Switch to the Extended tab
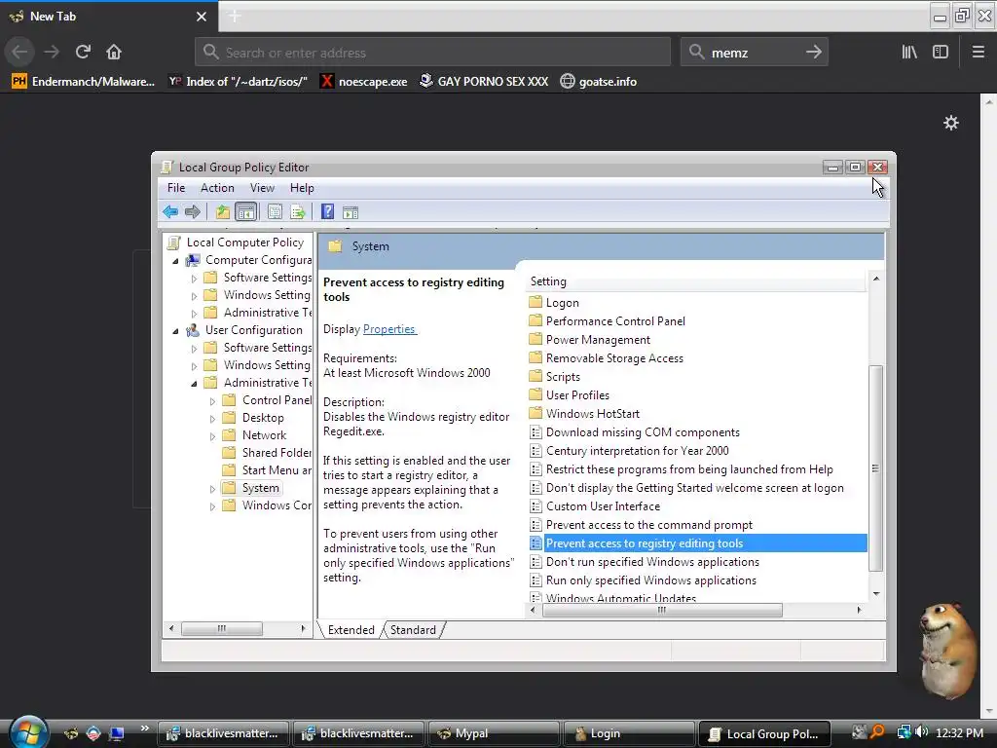The width and height of the screenshot is (997, 748). tap(351, 630)
